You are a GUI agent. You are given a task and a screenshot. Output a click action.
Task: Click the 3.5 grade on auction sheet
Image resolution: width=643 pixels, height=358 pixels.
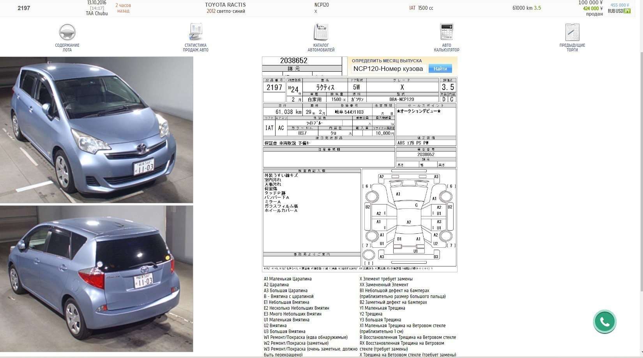[x=448, y=87]
